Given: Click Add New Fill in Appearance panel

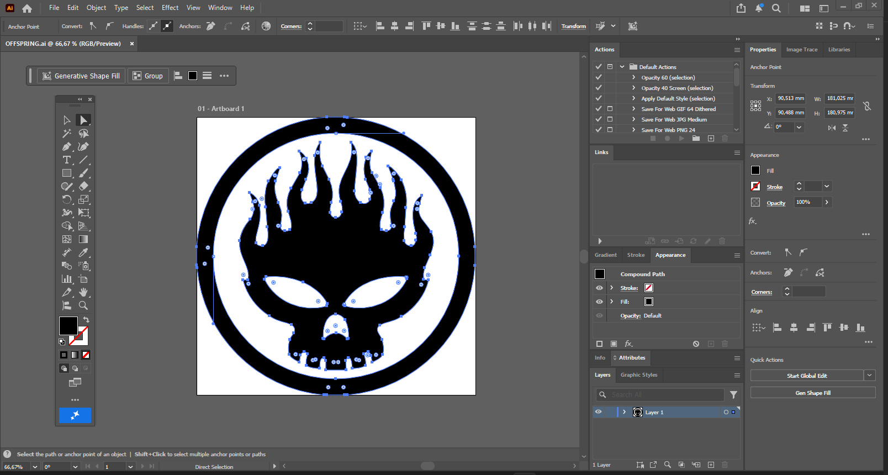Looking at the screenshot, I should (x=614, y=344).
